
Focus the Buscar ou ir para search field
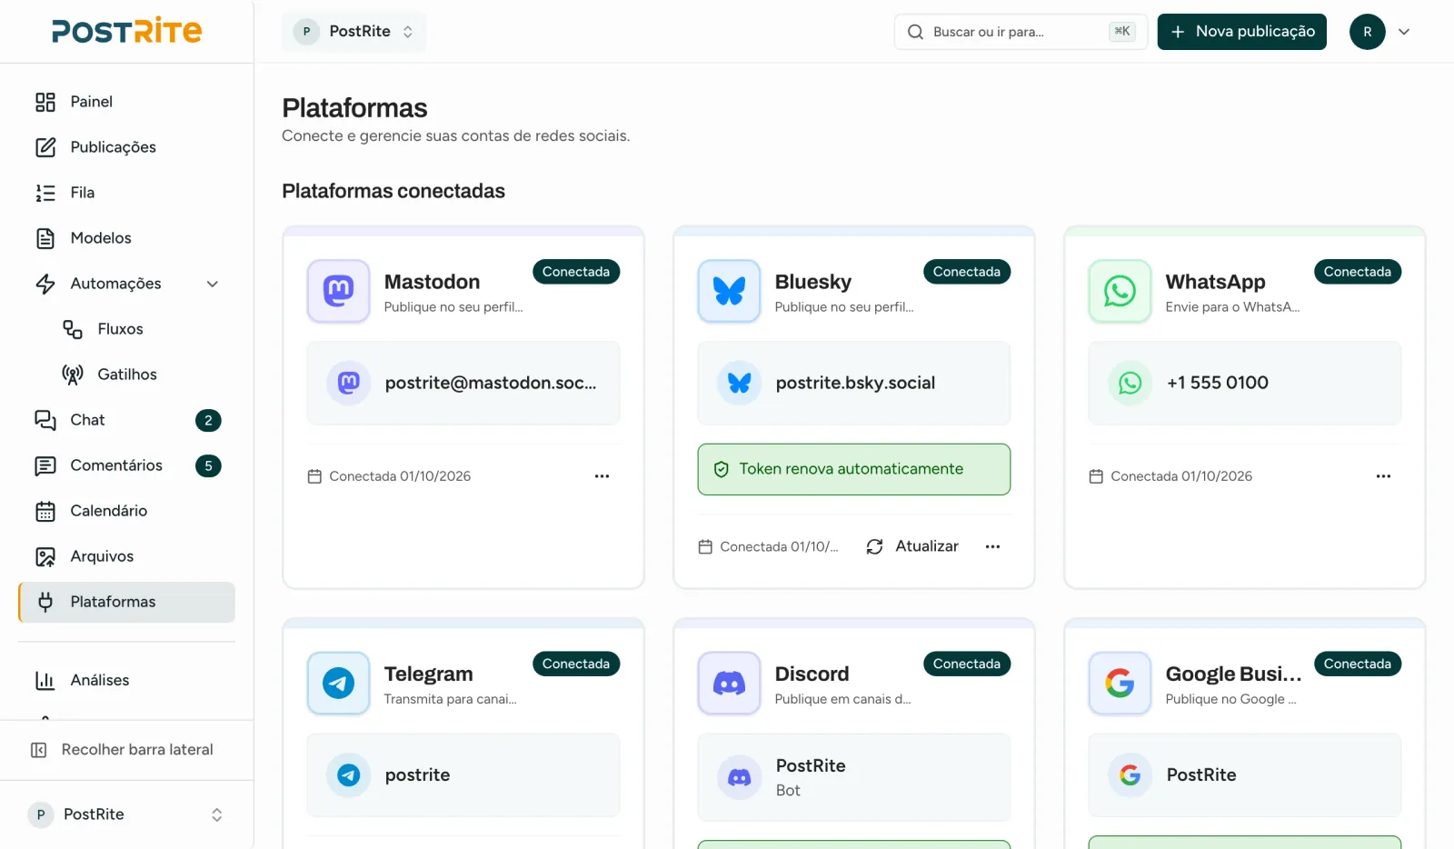click(1021, 32)
